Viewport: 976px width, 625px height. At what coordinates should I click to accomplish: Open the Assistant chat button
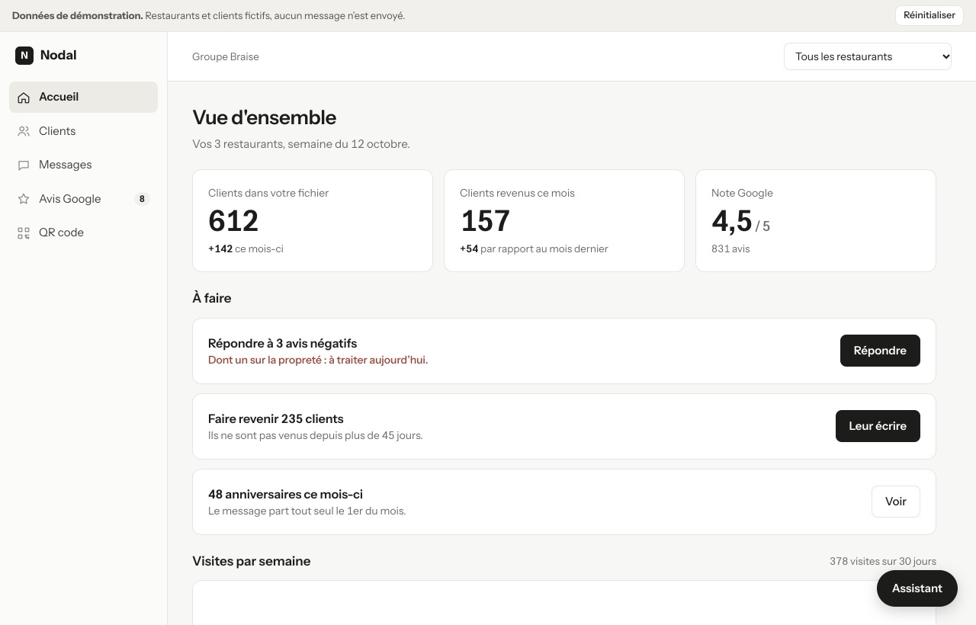[x=917, y=588]
